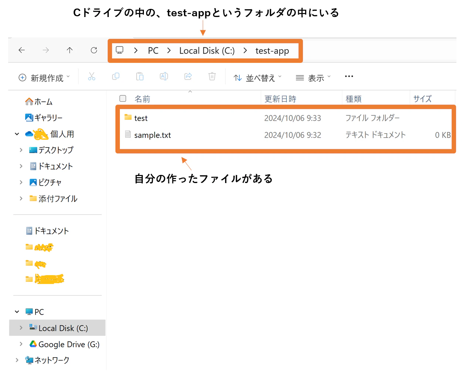This screenshot has width=462, height=372.
Task: Open 新規作成 dropdown
Action: coord(44,78)
